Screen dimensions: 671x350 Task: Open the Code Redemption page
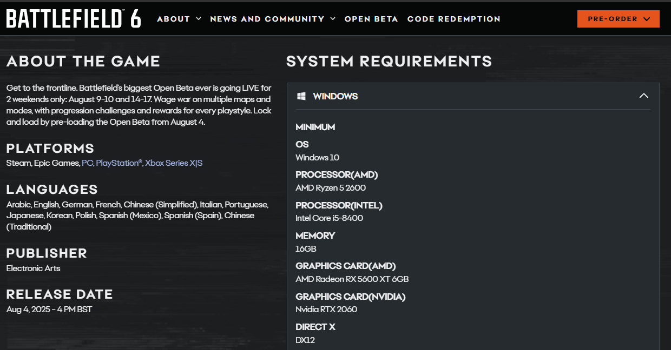pos(454,19)
